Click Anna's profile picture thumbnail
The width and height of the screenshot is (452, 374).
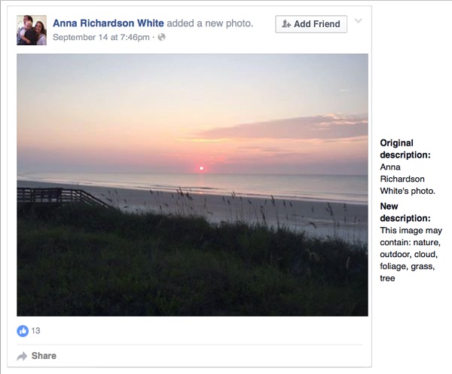(x=32, y=30)
